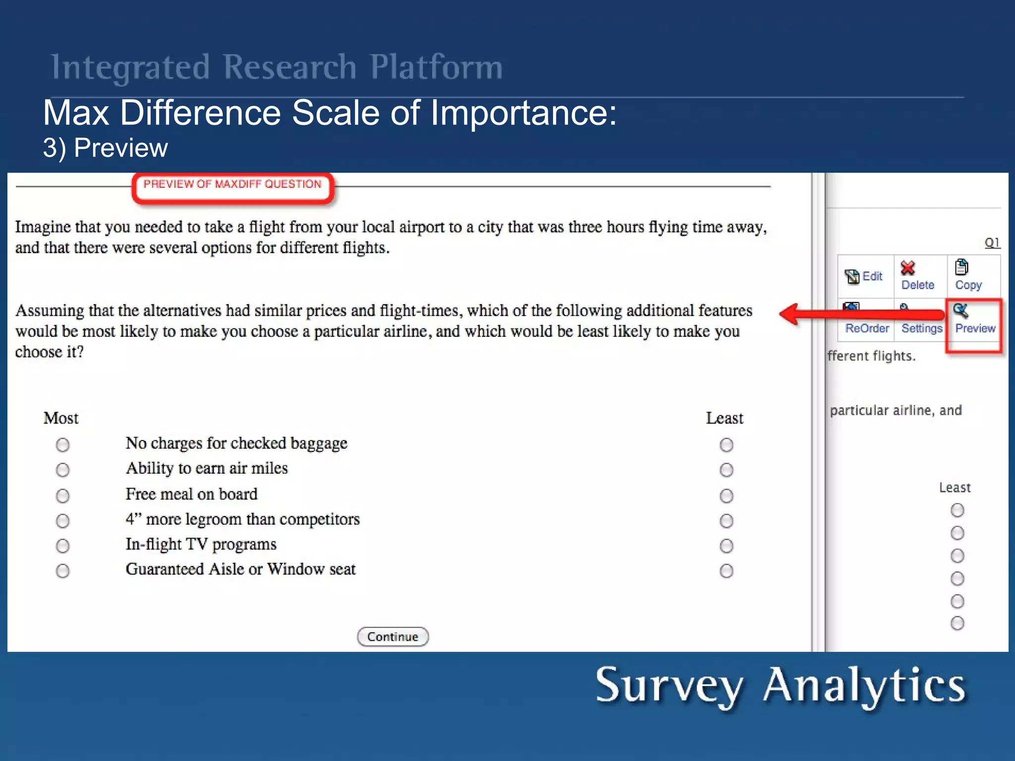This screenshot has height=761, width=1015.
Task: Select Least for Free meal on board
Action: click(x=727, y=495)
